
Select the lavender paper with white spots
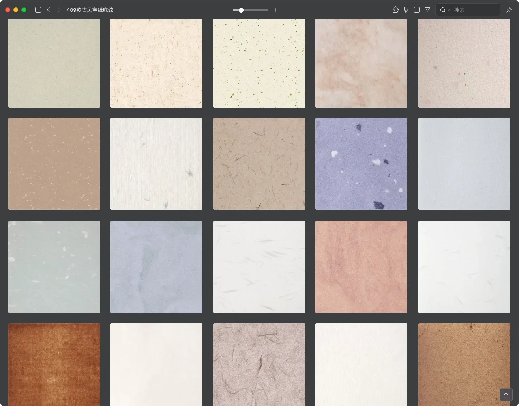[361, 164]
